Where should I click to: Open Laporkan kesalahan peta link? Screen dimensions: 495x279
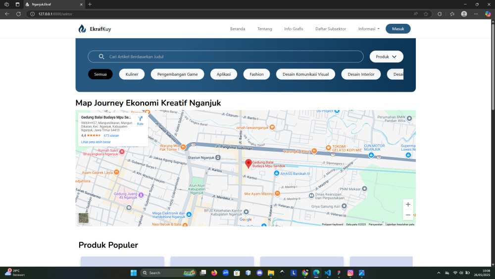(x=400, y=224)
